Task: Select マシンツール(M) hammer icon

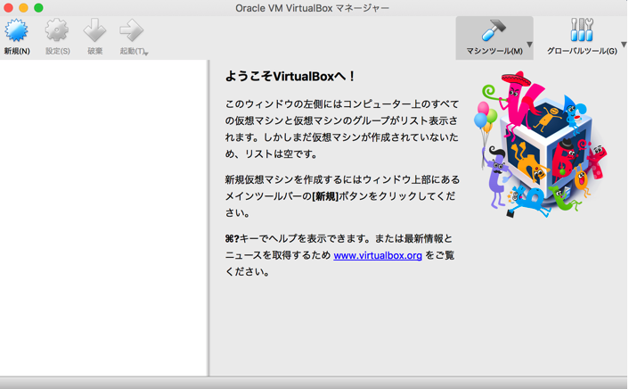Action: click(x=494, y=30)
